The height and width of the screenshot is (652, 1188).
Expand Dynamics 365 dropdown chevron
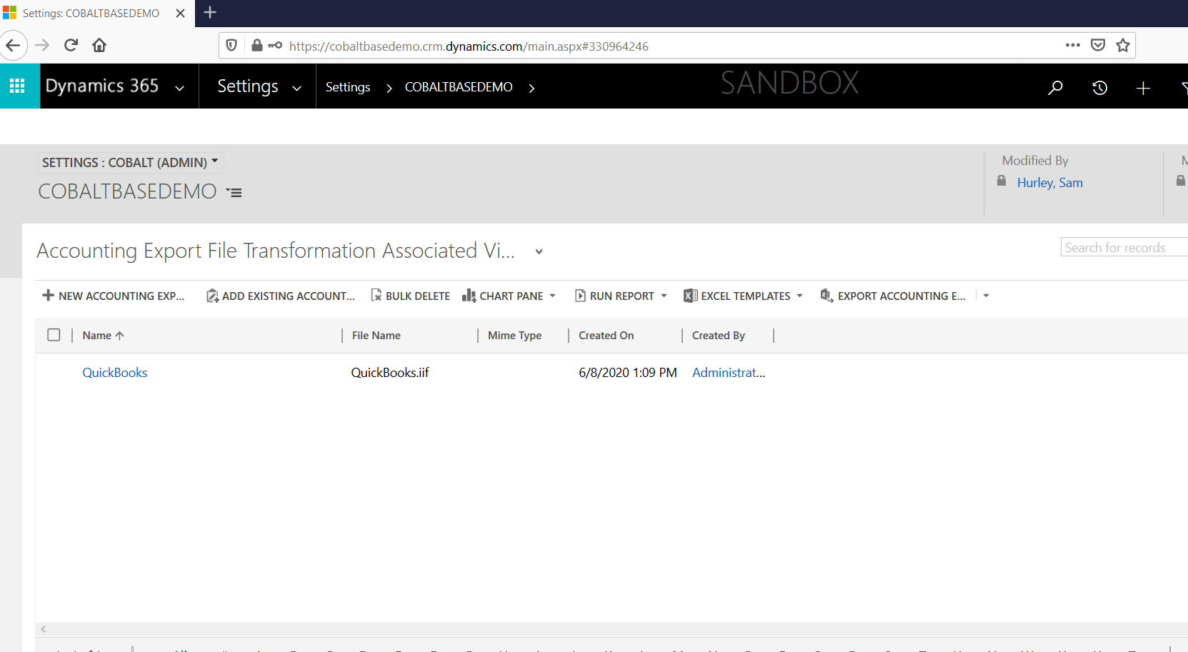pos(179,88)
